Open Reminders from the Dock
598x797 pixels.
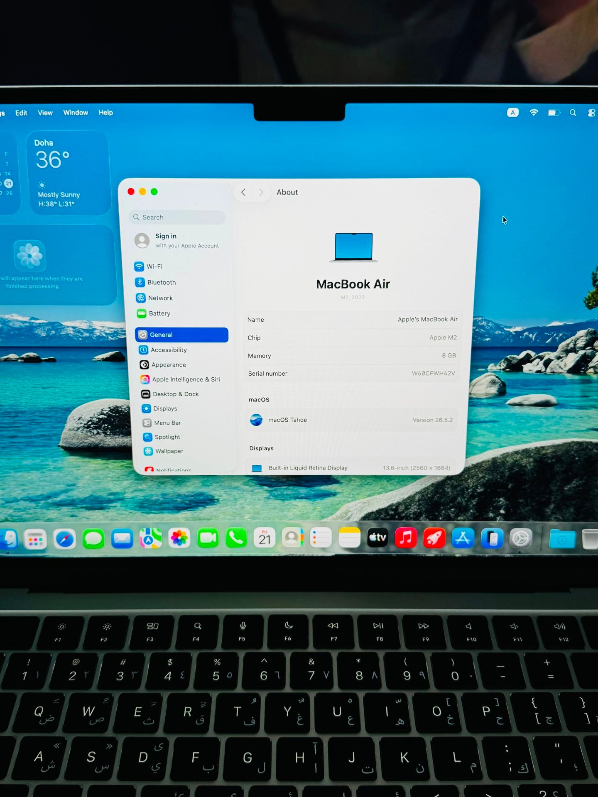(x=321, y=538)
